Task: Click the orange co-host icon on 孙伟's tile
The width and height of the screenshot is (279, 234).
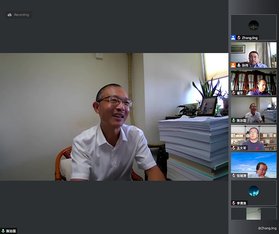Action: (x=233, y=65)
